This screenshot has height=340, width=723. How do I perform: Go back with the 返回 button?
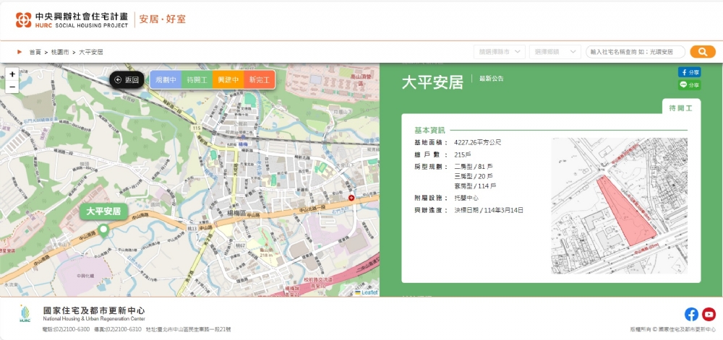(x=127, y=80)
